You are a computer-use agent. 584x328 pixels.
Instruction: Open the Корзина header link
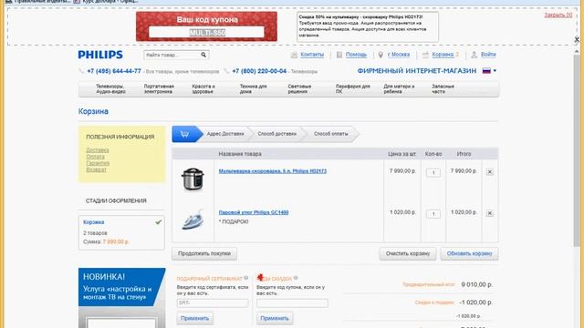click(x=443, y=55)
